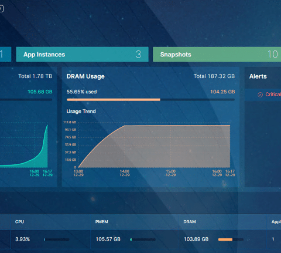Click the Total 187.32 GB label
The height and width of the screenshot is (253, 281).
point(214,76)
